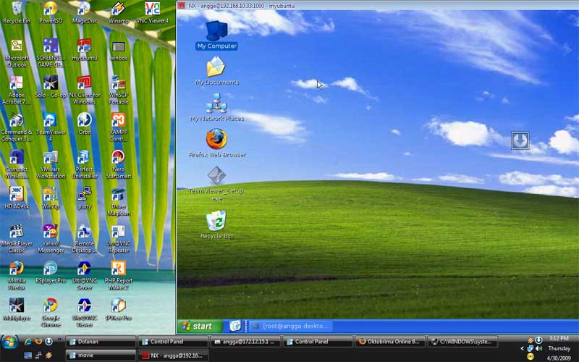Open XAMPP Control shortcut
This screenshot has width=579, height=362.
(118, 127)
